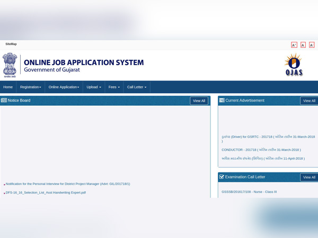
Task: Open CONDUCTOR 201718 advertisement link
Action: click(261, 150)
